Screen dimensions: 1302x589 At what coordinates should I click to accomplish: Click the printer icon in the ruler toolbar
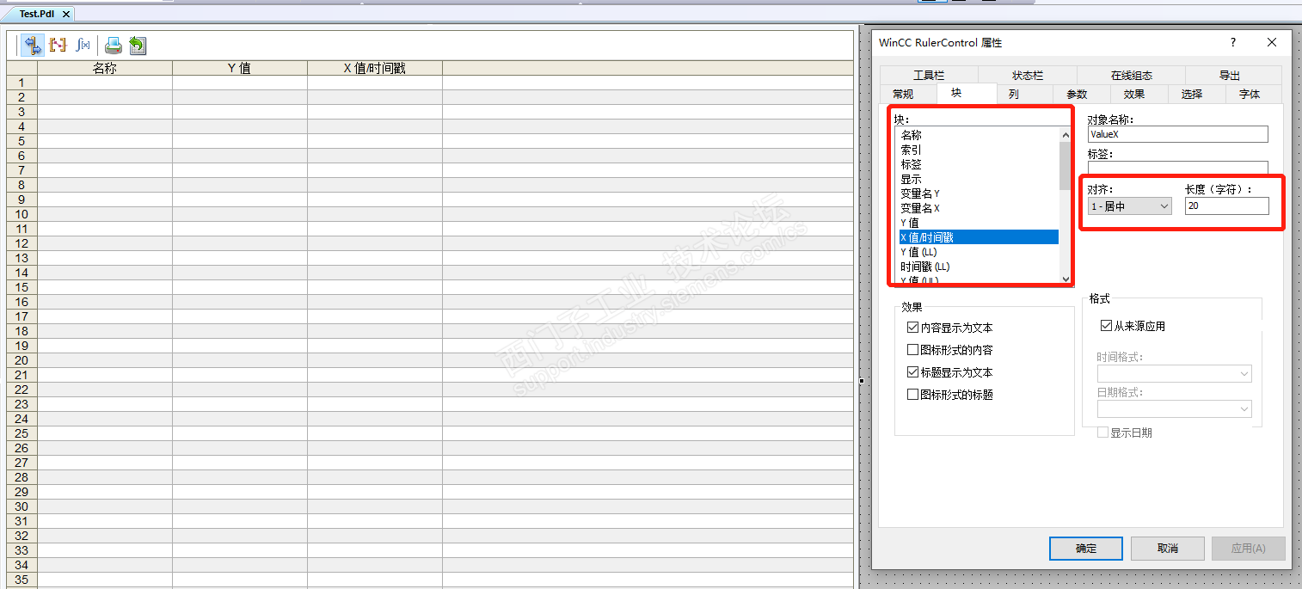click(x=113, y=45)
